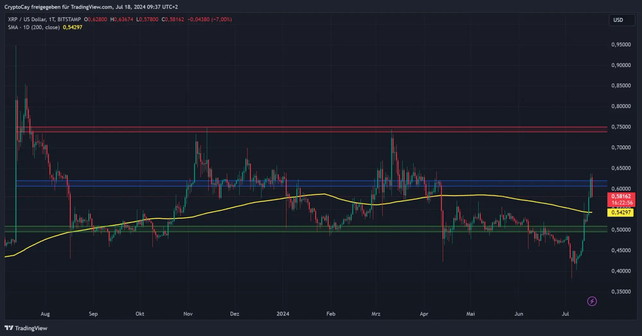Viewport: 642px width, 336px height.
Task: Click the Mai label on time axis
Action: [x=471, y=314]
